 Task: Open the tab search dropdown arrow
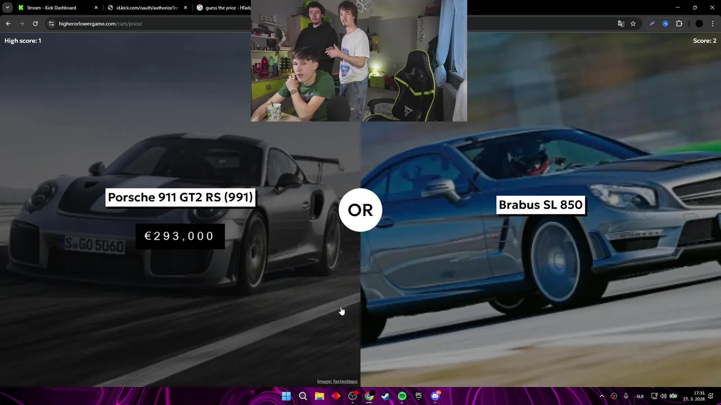click(7, 8)
